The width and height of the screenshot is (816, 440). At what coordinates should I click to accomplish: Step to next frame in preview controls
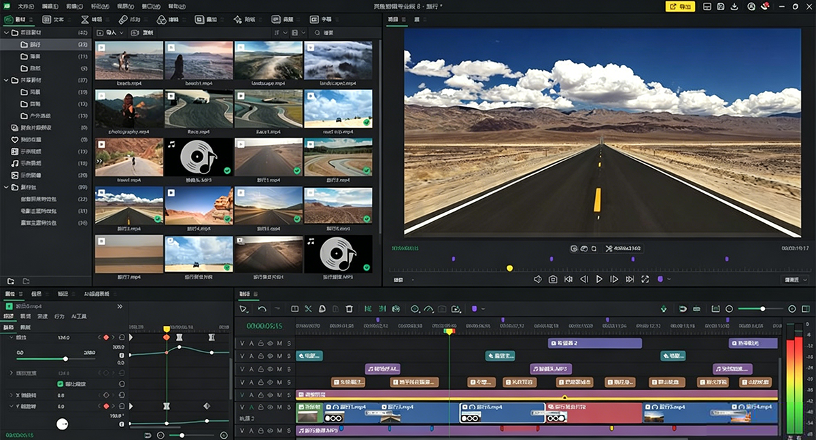[x=614, y=279]
